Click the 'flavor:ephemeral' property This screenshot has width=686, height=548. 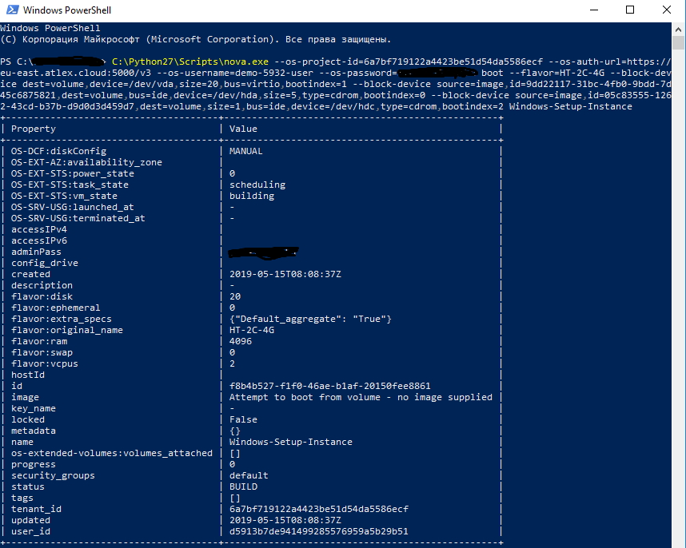[x=55, y=308]
